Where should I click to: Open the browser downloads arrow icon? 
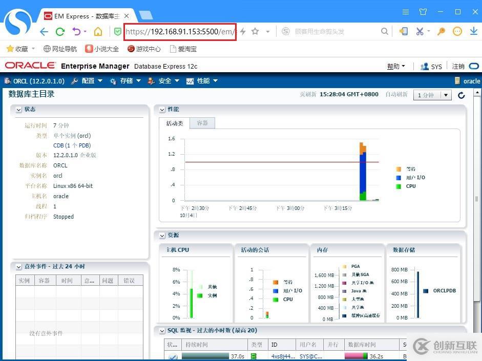coord(474,32)
